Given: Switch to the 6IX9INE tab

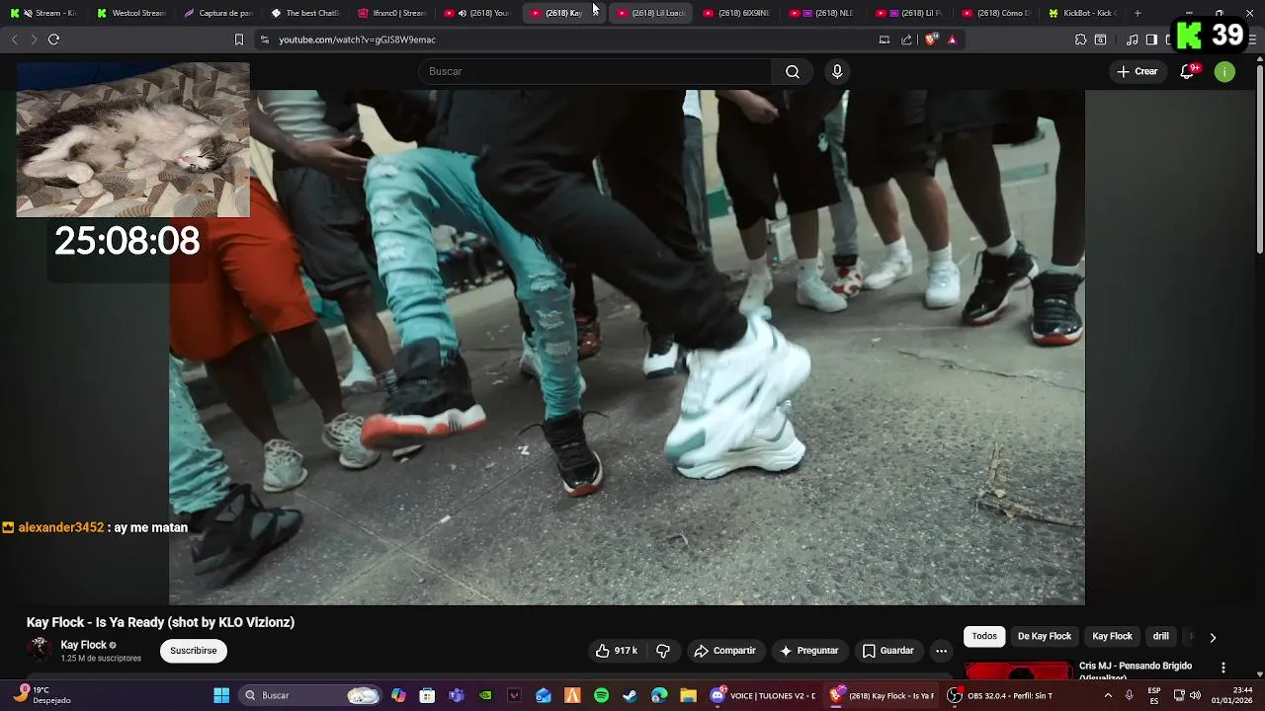Looking at the screenshot, I should pos(737,13).
